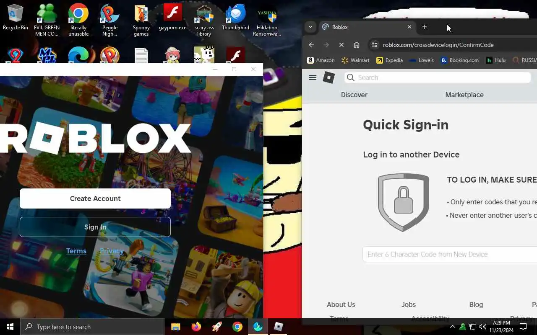Click the Windows taskbar search box
The image size is (537, 335).
pos(92,327)
